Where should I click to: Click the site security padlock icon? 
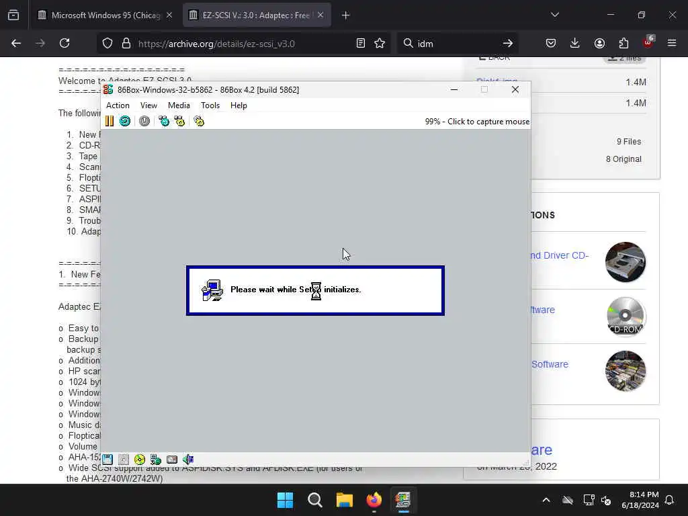click(126, 44)
